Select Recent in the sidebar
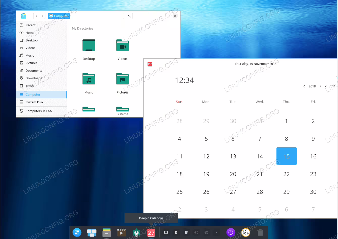 pyautogui.click(x=41, y=25)
